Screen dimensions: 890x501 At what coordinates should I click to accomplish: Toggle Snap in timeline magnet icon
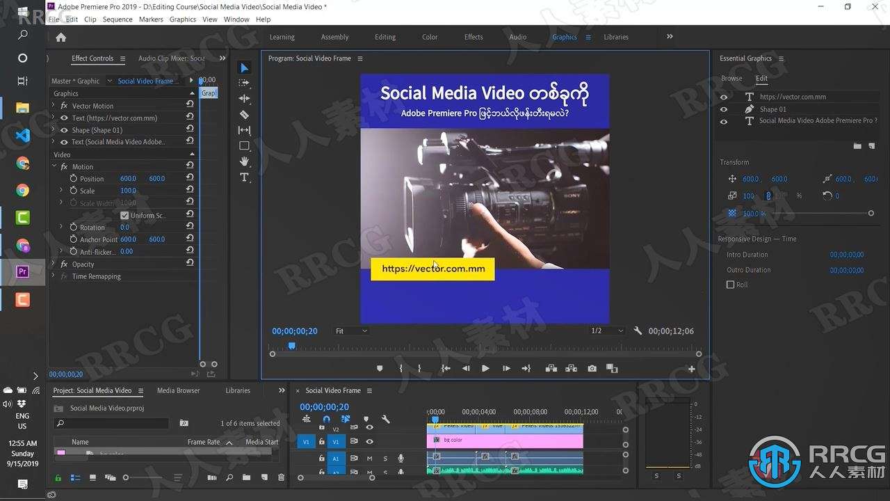click(326, 419)
